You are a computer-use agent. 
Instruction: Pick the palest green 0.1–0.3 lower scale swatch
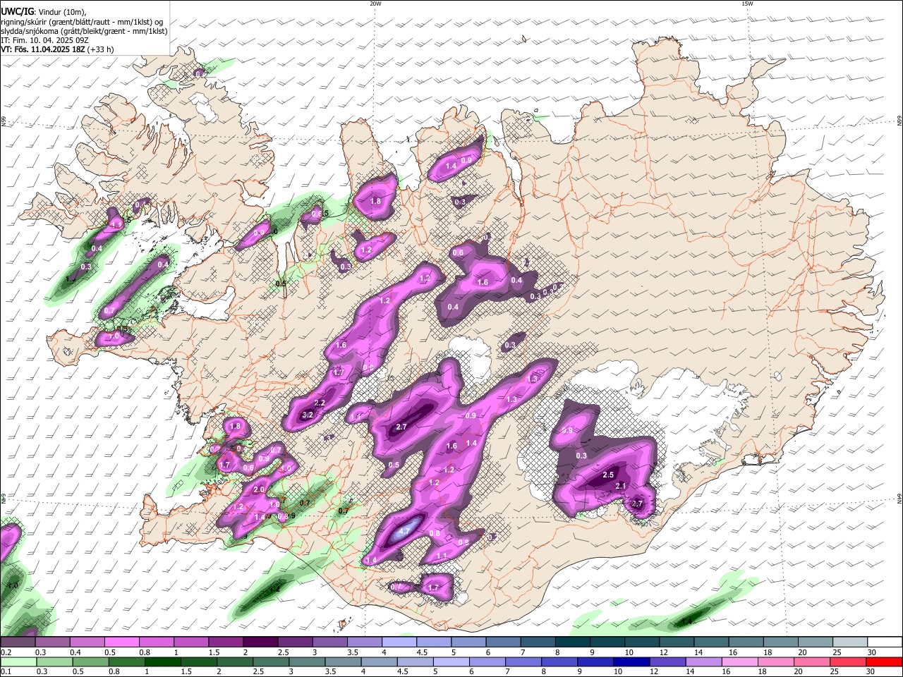click(x=18, y=661)
